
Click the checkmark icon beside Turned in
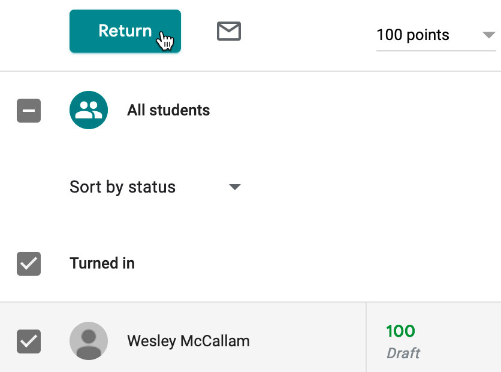click(x=29, y=264)
